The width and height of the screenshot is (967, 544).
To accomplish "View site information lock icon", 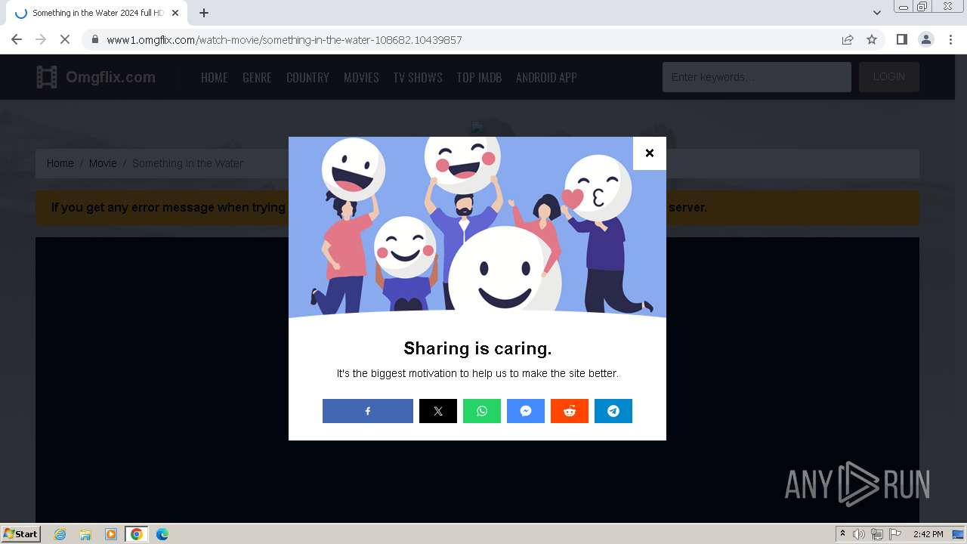I will pyautogui.click(x=94, y=39).
